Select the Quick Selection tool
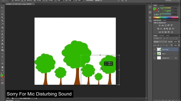This screenshot has height=101, width=181. coord(2,17)
